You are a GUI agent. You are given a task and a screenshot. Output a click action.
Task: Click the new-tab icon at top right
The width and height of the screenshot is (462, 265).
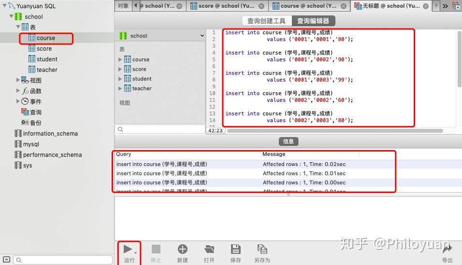[x=456, y=6]
